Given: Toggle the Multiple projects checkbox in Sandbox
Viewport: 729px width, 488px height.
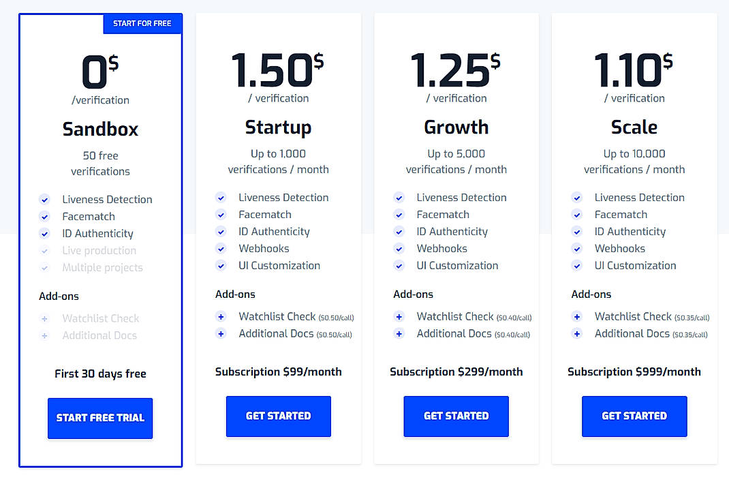Looking at the screenshot, I should coord(44,267).
